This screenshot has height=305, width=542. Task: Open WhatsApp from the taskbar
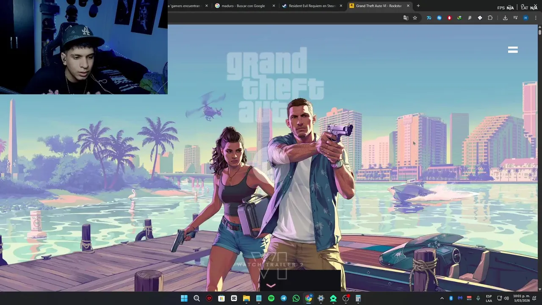pyautogui.click(x=296, y=298)
